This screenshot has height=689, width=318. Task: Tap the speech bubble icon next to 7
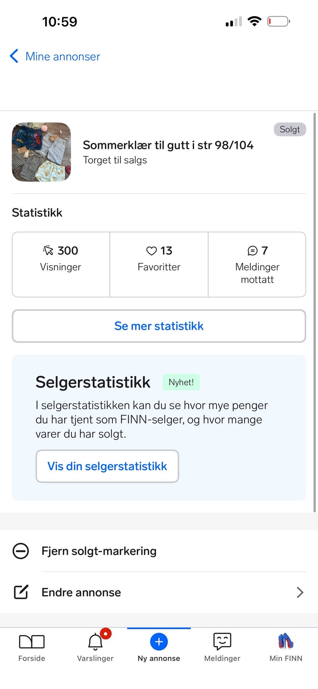(252, 251)
